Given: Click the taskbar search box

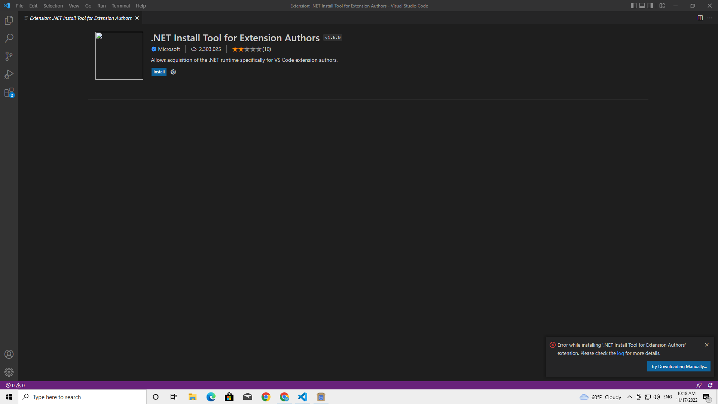Looking at the screenshot, I should pos(82,397).
